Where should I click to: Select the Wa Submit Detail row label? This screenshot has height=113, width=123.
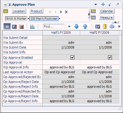22,38
